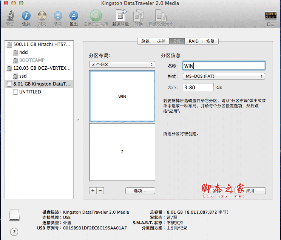Open the 日志 (Log) icon in toolbar
This screenshot has height=240, width=281.
pos(270,17)
